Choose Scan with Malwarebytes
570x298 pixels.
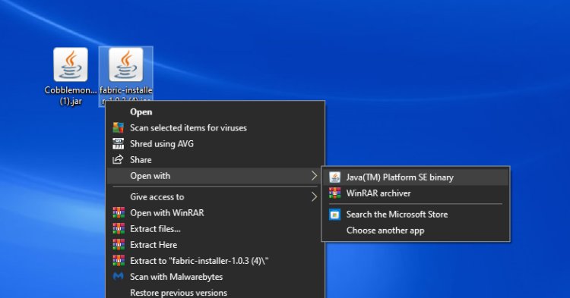pos(215,277)
